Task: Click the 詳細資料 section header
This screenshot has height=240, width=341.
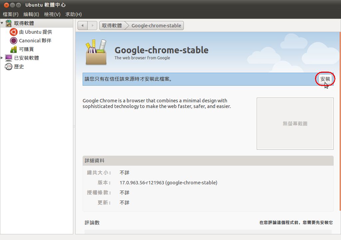Action: tap(208, 161)
